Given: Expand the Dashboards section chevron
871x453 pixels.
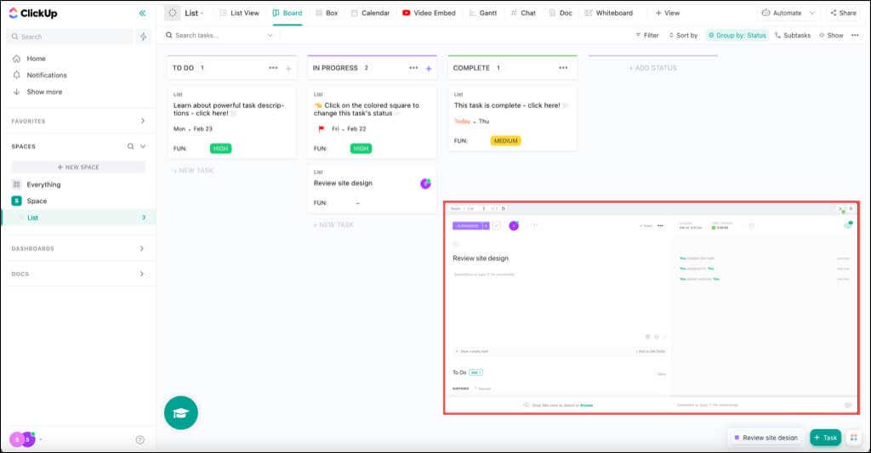Looking at the screenshot, I should pos(142,249).
